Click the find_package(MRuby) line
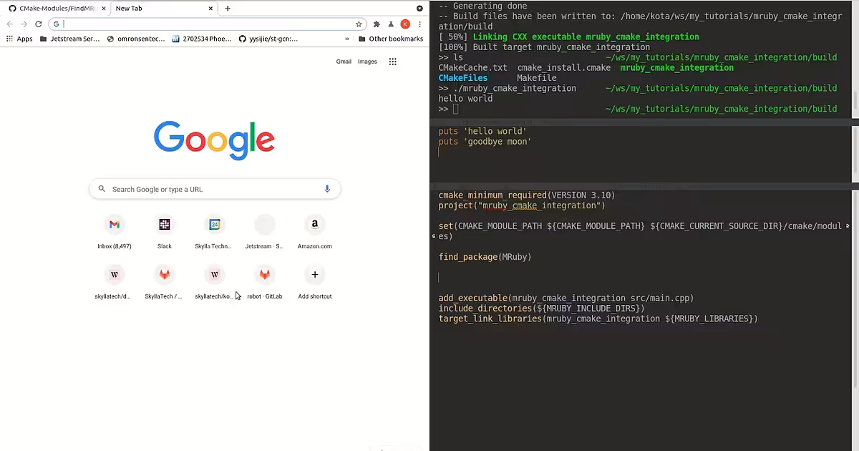The image size is (859, 451). point(485,257)
